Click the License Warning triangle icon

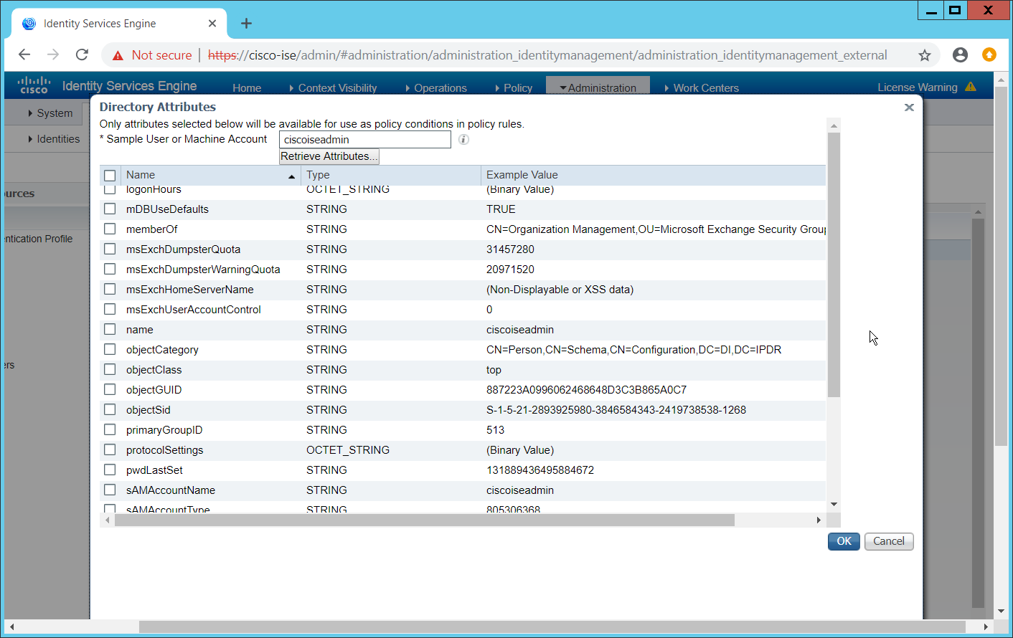tap(971, 87)
